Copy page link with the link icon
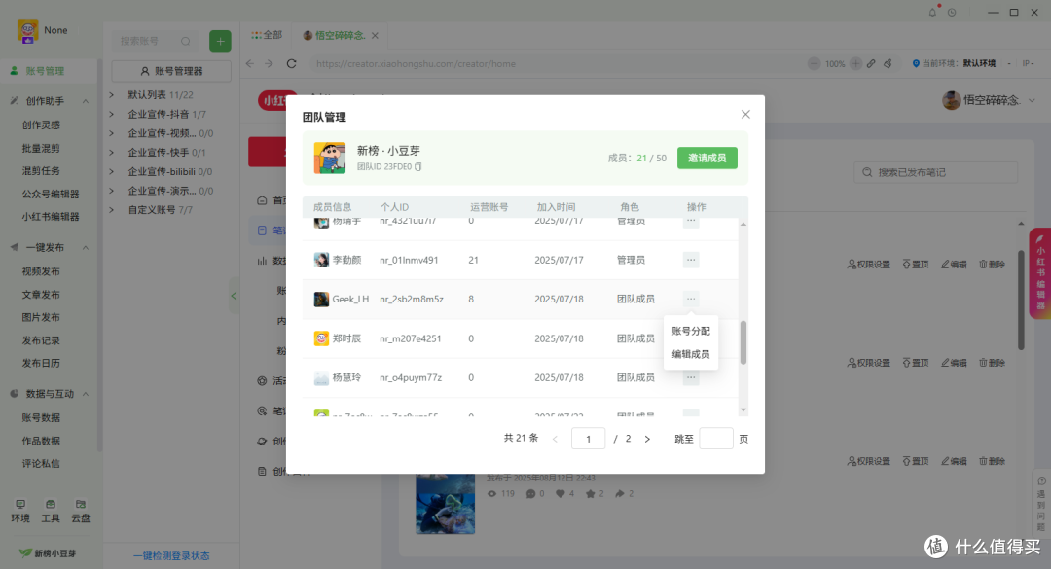Screen dimensions: 1051x569 click(871, 63)
